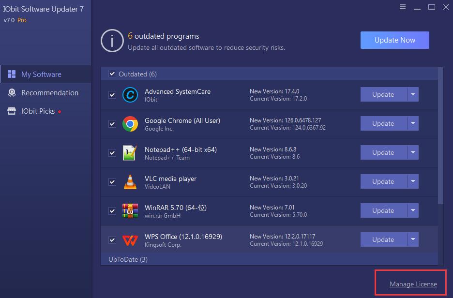Viewport: 453px width, 298px height.
Task: Click the VLC media player cone icon
Action: click(x=130, y=182)
